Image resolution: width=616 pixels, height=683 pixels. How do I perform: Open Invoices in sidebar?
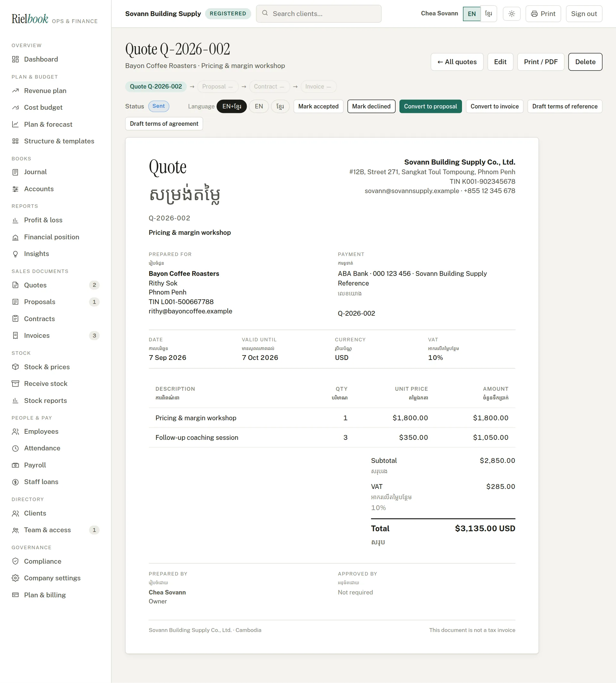click(56, 336)
